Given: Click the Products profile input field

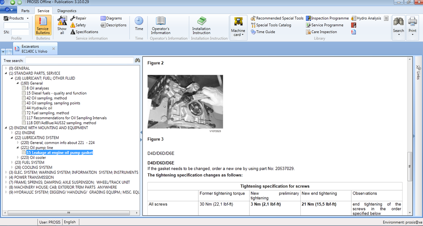Looking at the screenshot, I should point(16,25).
